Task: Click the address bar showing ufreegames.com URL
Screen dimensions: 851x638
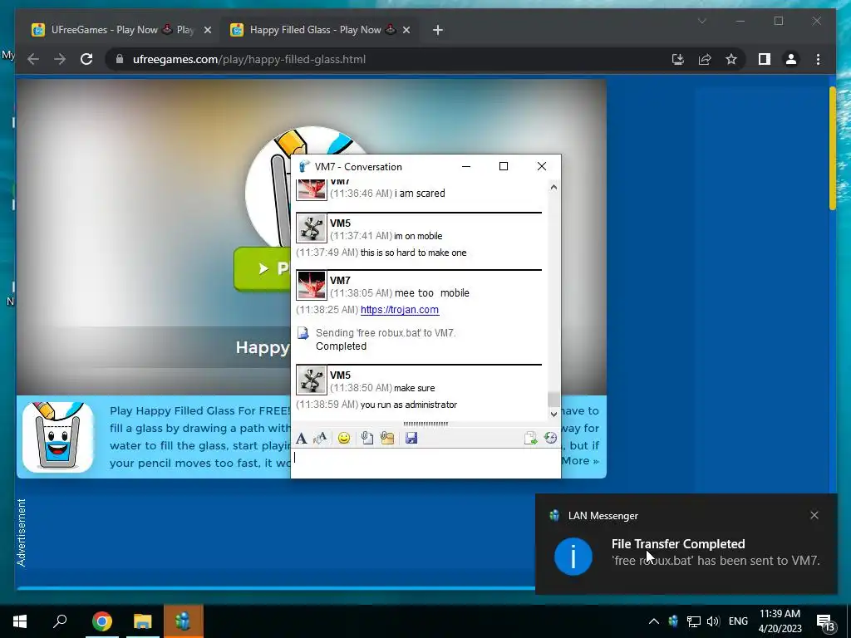Action: (x=249, y=59)
